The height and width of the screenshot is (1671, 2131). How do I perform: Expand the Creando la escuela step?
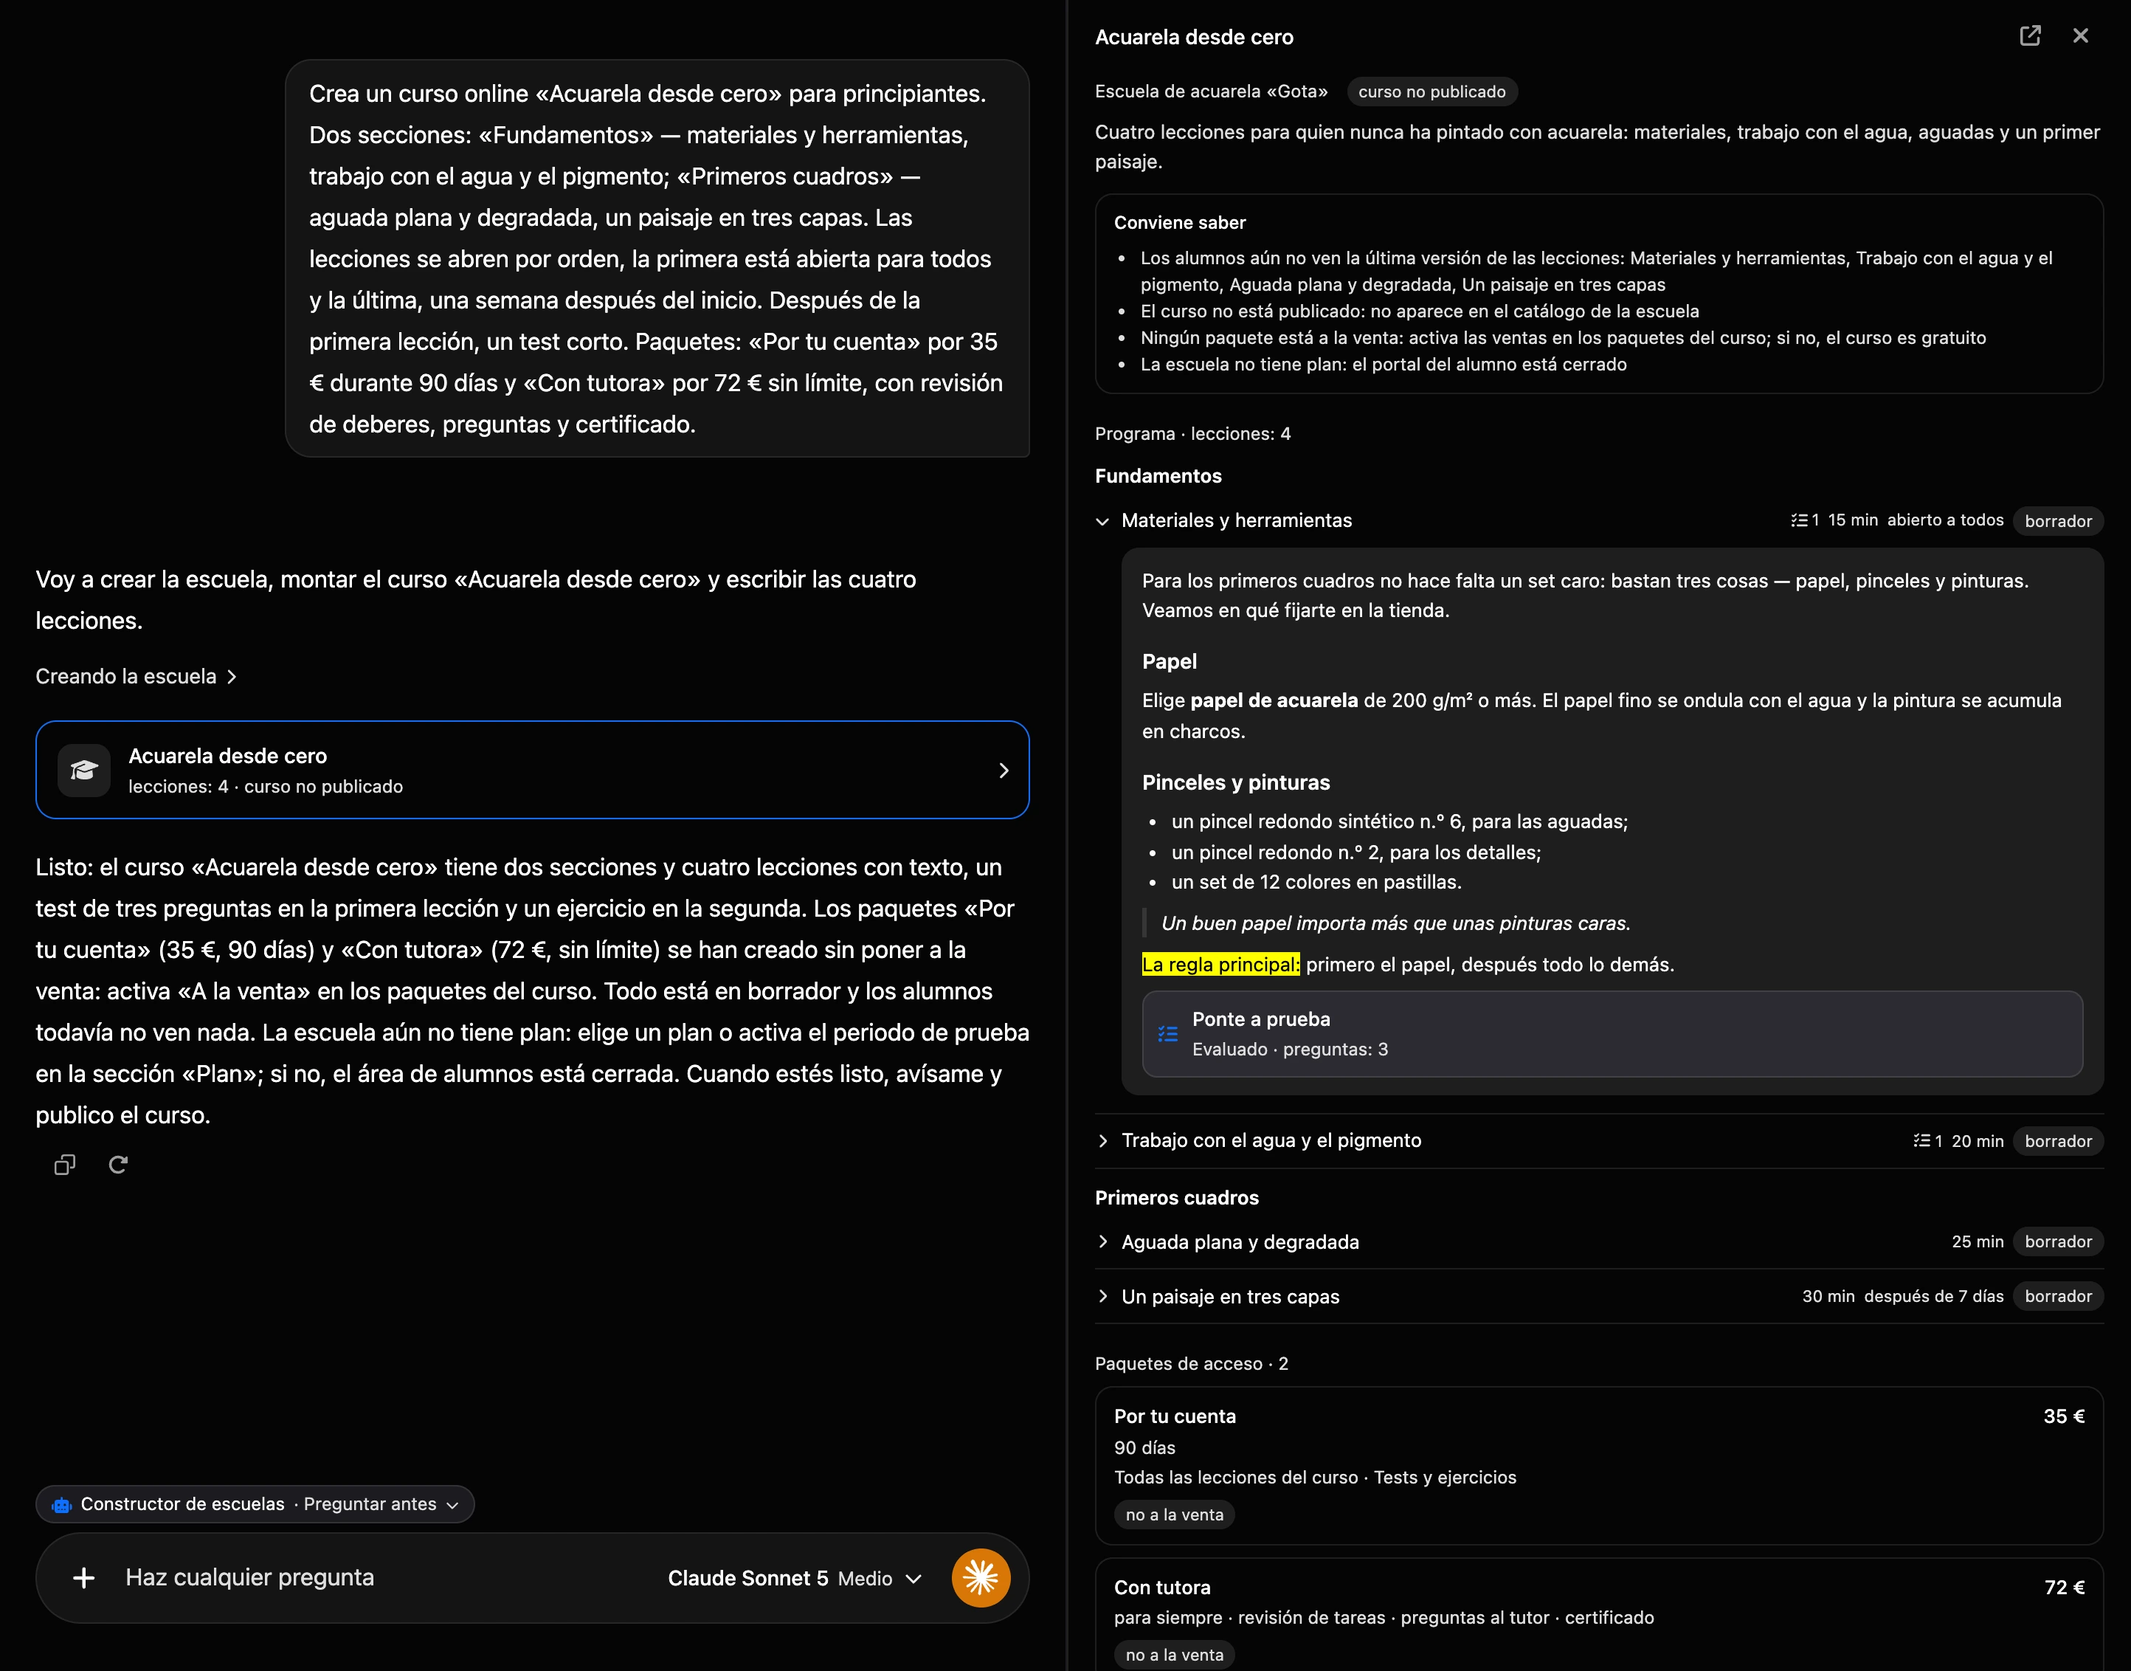[136, 676]
